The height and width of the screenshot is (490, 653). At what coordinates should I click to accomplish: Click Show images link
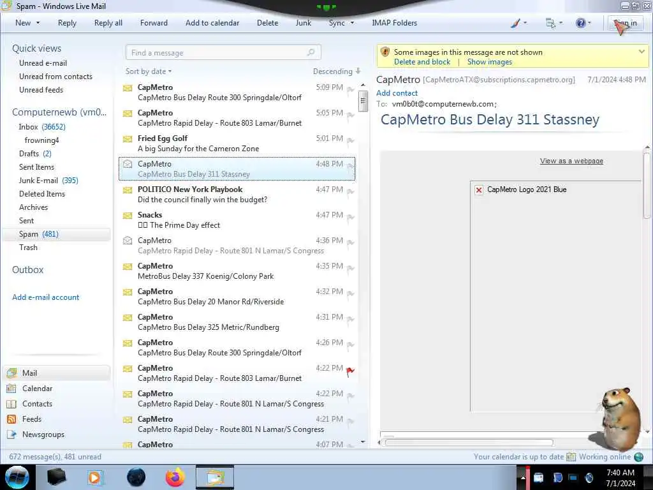489,62
